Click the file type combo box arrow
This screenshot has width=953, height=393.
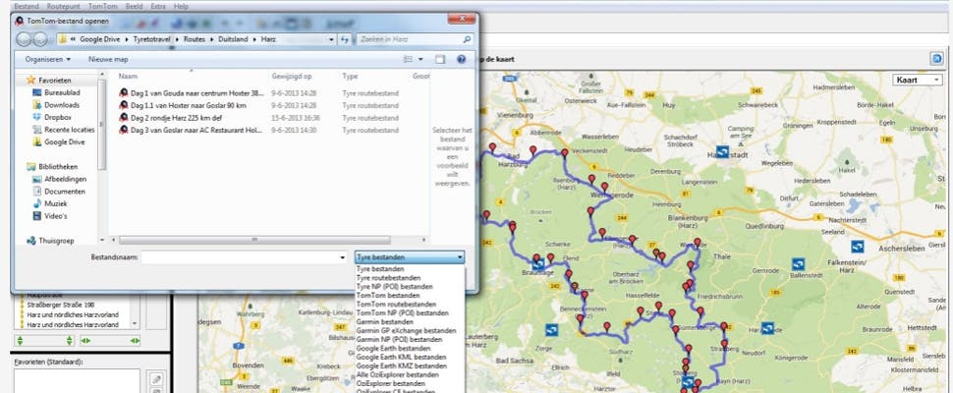click(460, 257)
